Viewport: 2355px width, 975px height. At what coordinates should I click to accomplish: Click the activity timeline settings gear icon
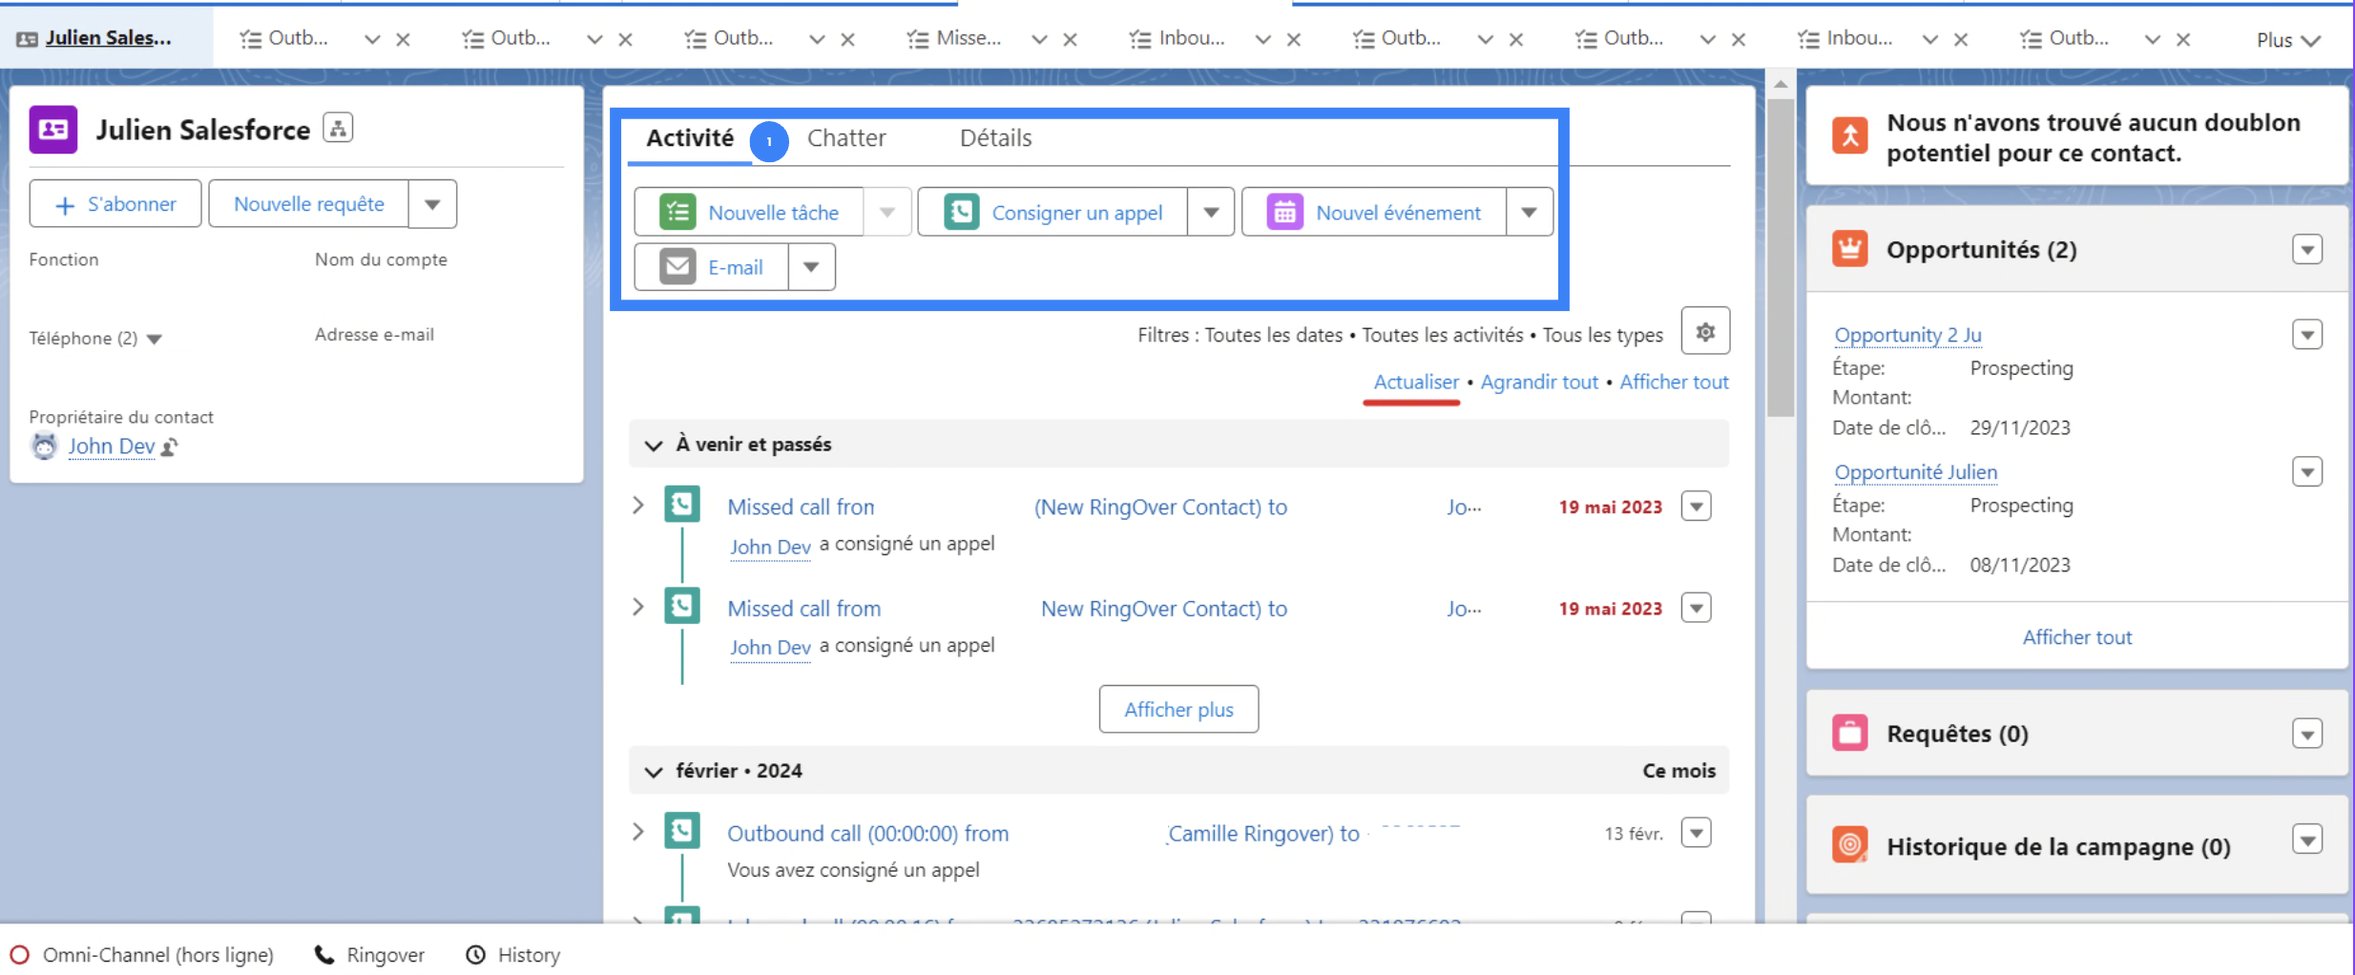[x=1705, y=331]
